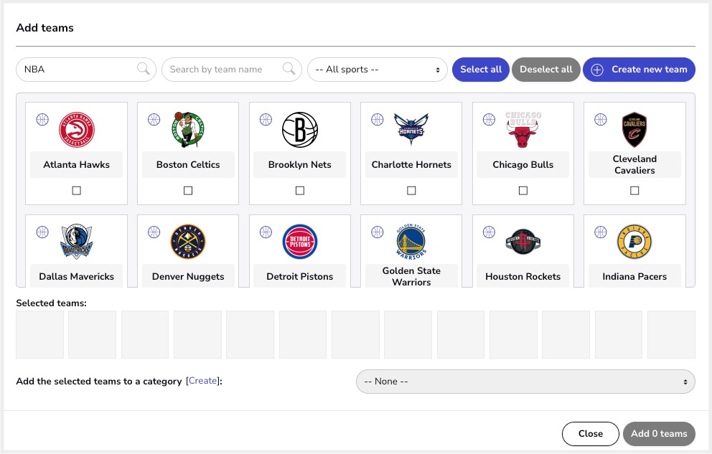712x454 pixels.
Task: Check the Atlanta Hawks checkbox
Action: [x=76, y=191]
